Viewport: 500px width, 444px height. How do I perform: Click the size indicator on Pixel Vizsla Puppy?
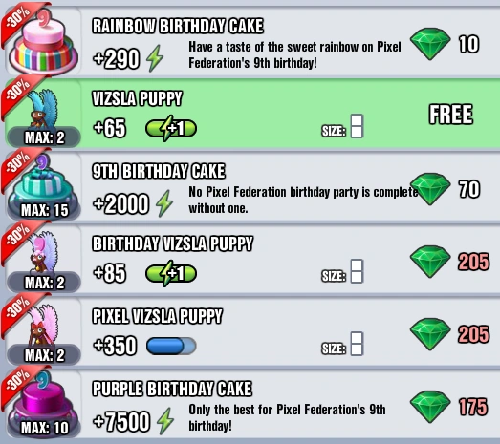pyautogui.click(x=342, y=345)
